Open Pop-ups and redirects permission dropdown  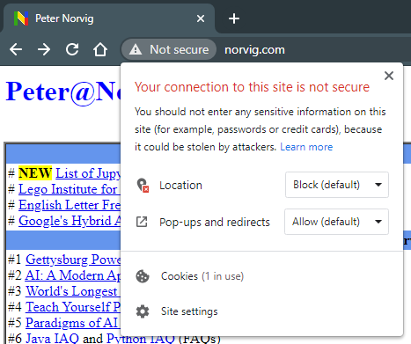pyautogui.click(x=336, y=222)
